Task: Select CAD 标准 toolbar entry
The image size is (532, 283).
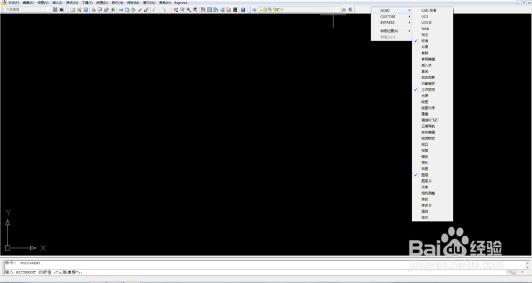Action: 432,10
